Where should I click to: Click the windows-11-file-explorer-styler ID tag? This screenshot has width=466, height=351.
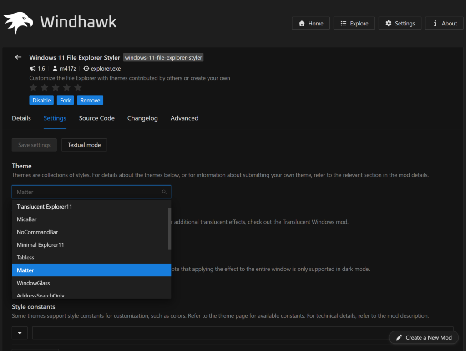[163, 58]
